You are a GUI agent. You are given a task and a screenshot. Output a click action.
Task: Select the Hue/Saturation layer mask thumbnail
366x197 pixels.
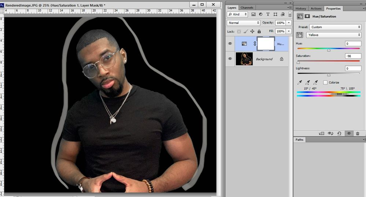coord(266,43)
